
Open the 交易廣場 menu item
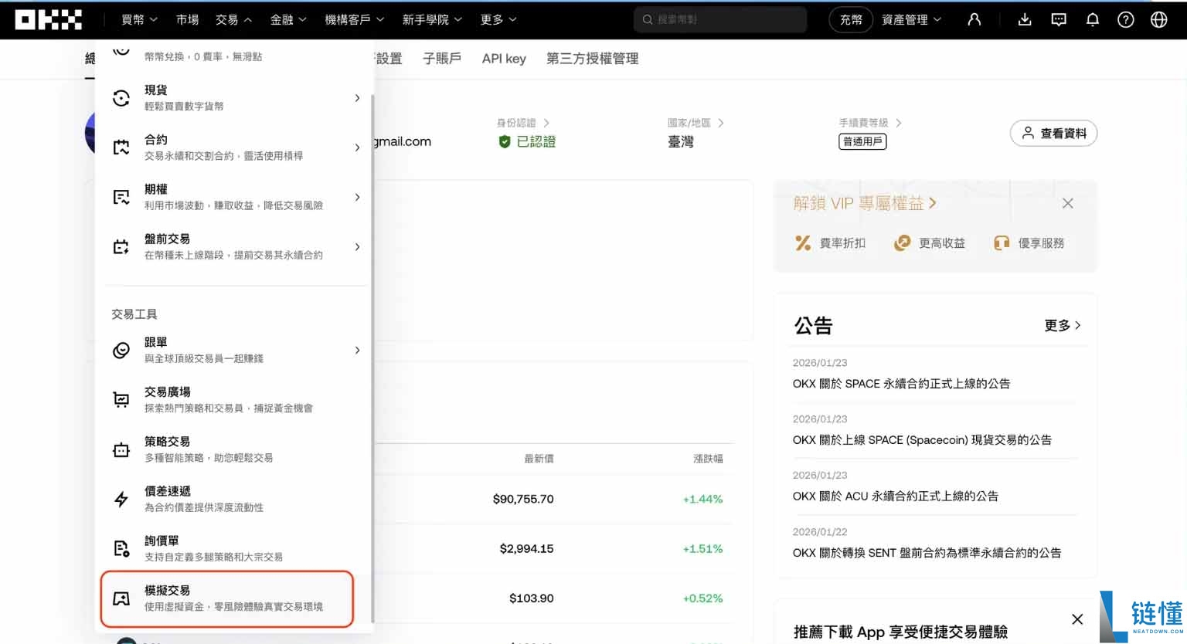pos(236,399)
